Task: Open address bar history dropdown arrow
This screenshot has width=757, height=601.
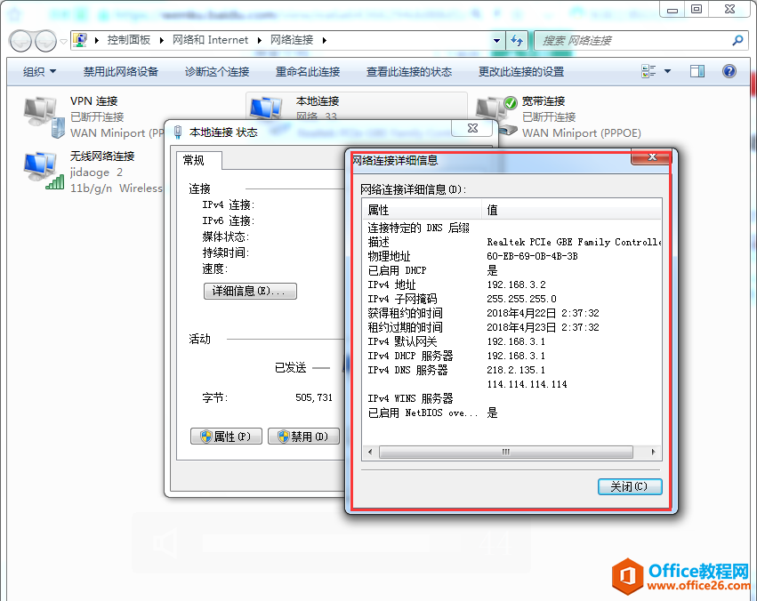Action: [496, 41]
